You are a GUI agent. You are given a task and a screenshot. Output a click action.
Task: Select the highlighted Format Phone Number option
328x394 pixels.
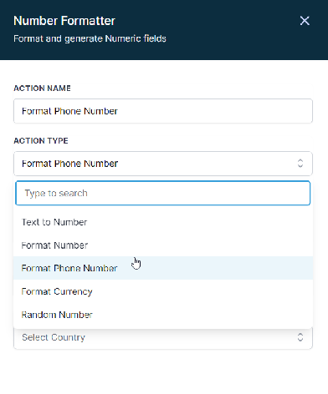tap(163, 268)
